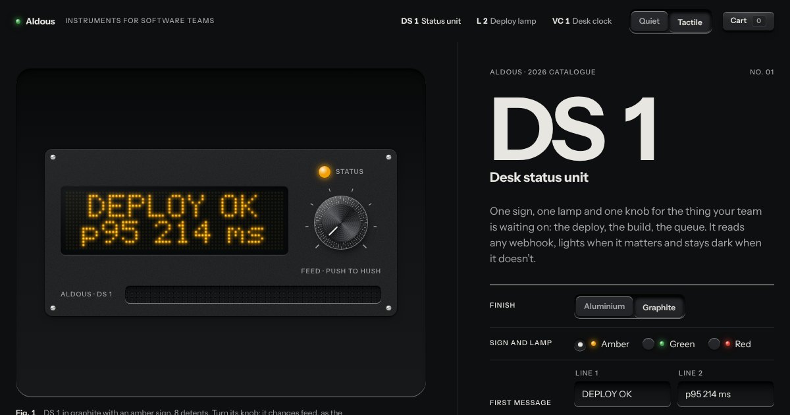Click the Line 1 field containing DEPLOY OK

622,394
